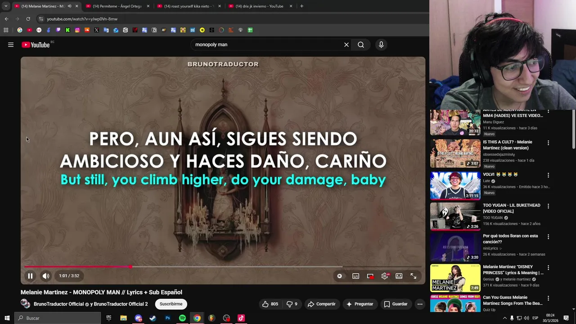Image resolution: width=576 pixels, height=324 pixels.
Task: Click the magnifier search button
Action: click(x=361, y=45)
